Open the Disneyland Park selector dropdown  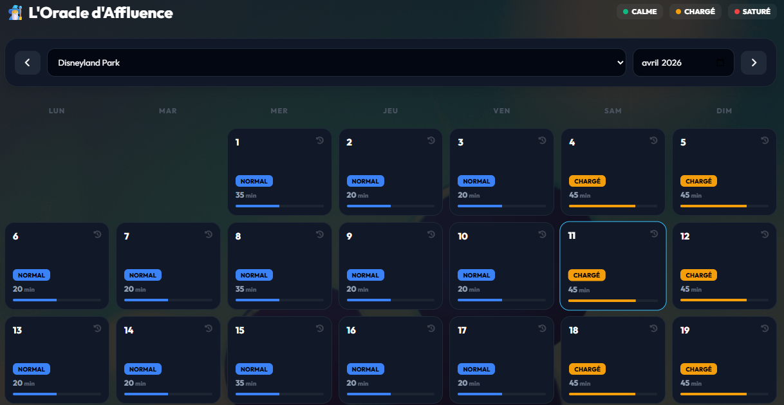coord(336,62)
